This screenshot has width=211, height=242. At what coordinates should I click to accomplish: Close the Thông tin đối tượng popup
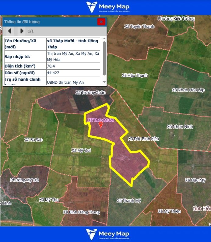tap(101, 22)
